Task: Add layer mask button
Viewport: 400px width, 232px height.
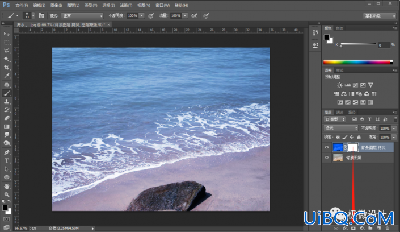Action: click(x=353, y=228)
